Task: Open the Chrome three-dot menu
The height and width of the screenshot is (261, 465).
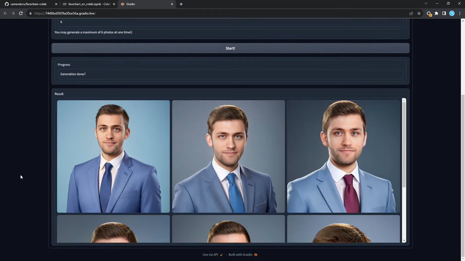Action: 459,13
